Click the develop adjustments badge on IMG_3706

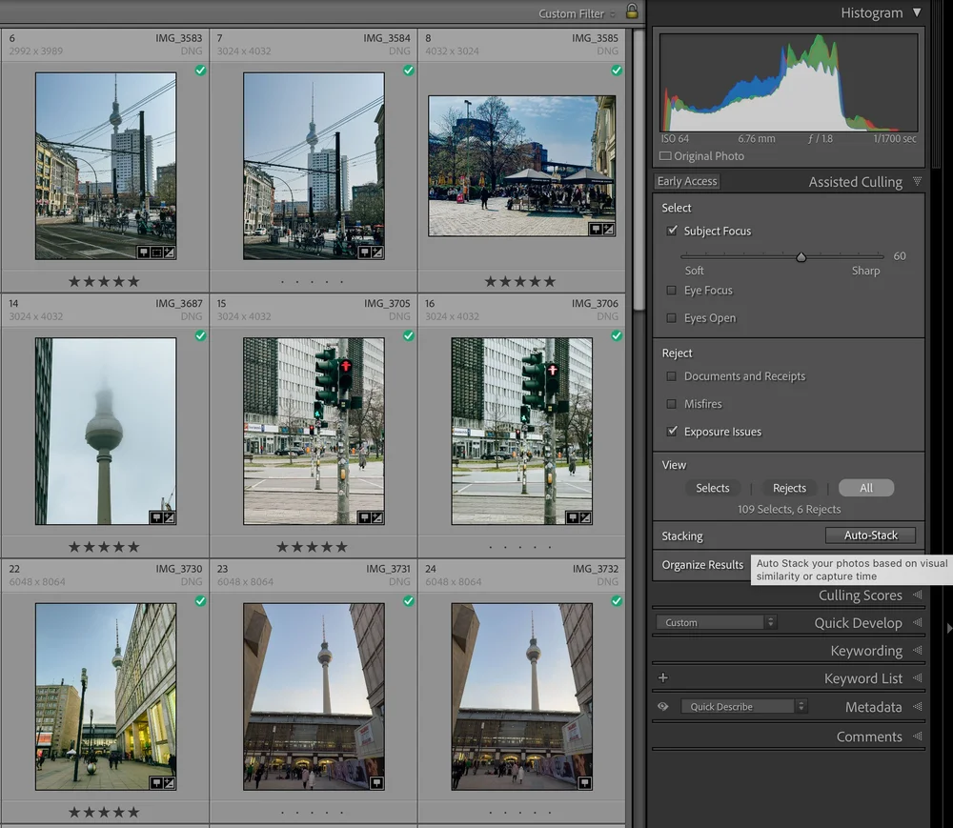[584, 517]
